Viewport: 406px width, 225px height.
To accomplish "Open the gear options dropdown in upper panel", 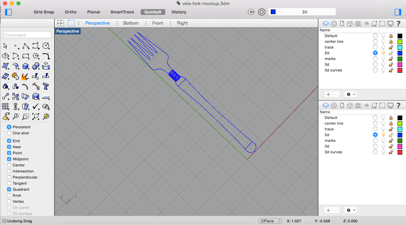I will [x=351, y=95].
